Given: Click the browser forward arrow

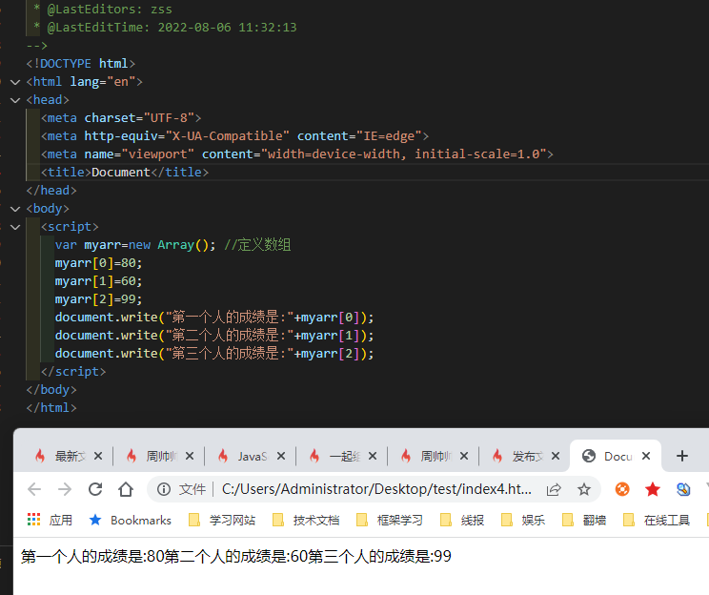Looking at the screenshot, I should pyautogui.click(x=65, y=489).
